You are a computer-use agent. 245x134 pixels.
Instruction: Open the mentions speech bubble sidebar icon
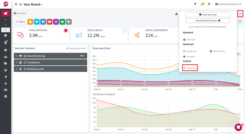pos(6,36)
